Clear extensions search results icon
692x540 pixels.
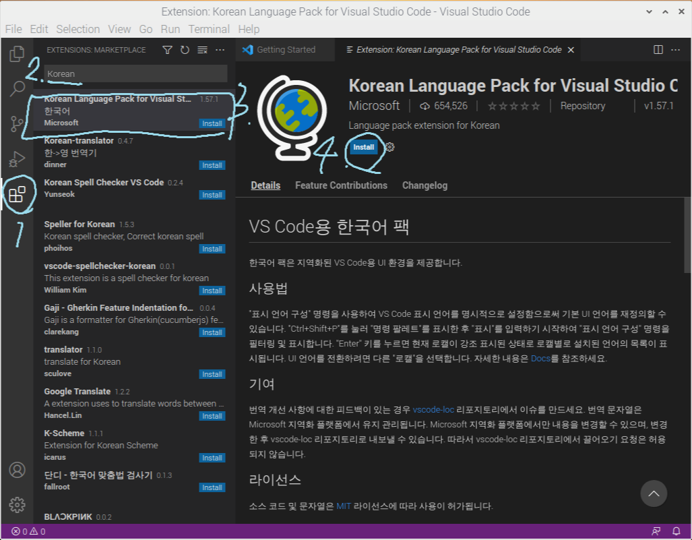coord(202,50)
